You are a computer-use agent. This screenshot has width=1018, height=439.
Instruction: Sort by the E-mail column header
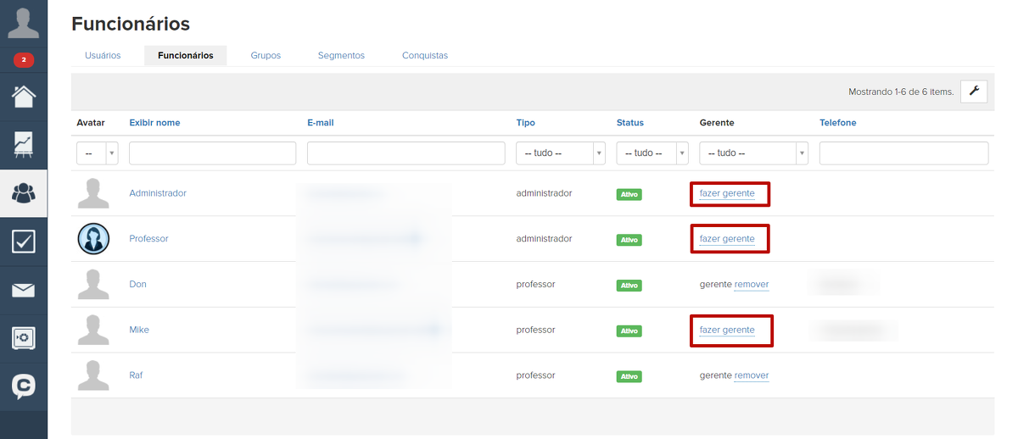click(x=320, y=123)
